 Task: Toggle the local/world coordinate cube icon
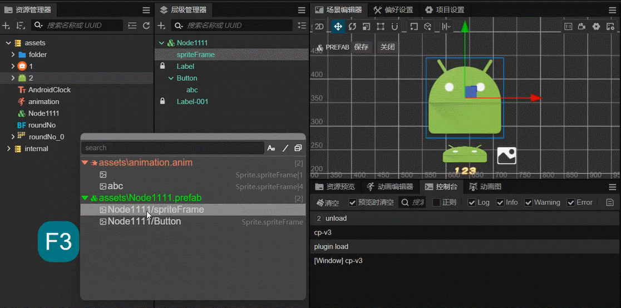click(427, 27)
